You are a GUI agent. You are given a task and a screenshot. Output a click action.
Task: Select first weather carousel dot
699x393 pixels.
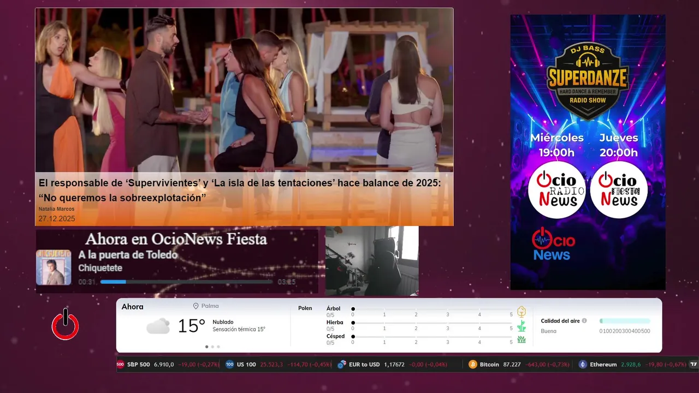tap(206, 347)
